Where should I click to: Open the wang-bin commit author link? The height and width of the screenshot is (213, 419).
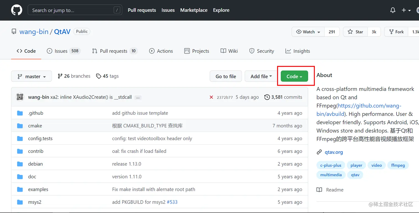(x=39, y=97)
